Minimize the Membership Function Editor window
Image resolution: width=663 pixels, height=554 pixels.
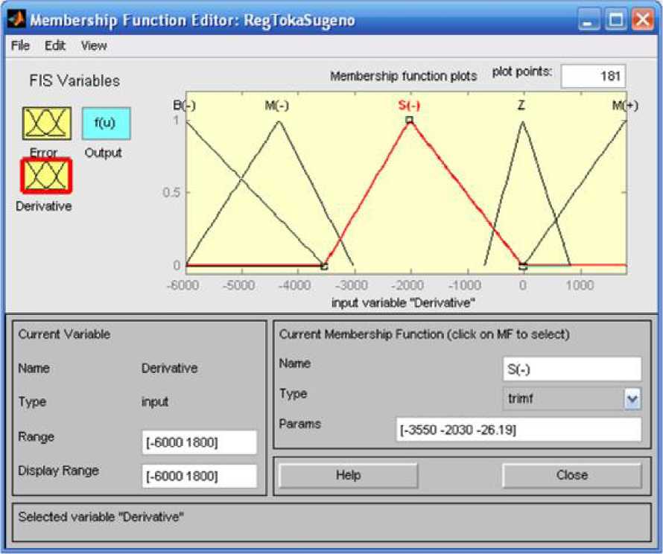click(x=589, y=19)
